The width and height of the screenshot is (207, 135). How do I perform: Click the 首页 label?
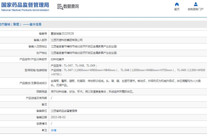coord(177,9)
